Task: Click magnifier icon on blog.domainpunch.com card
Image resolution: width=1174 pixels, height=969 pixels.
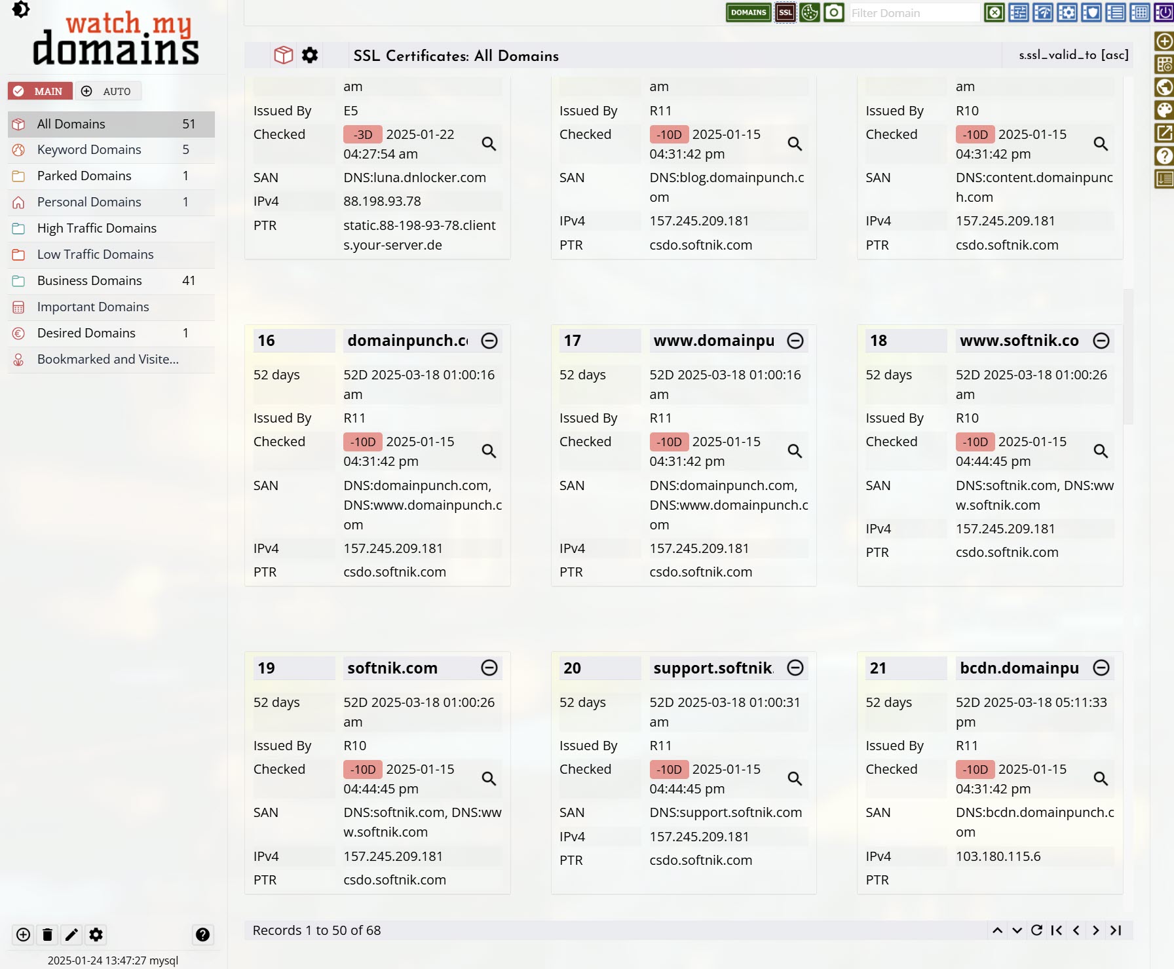Action: [x=795, y=143]
